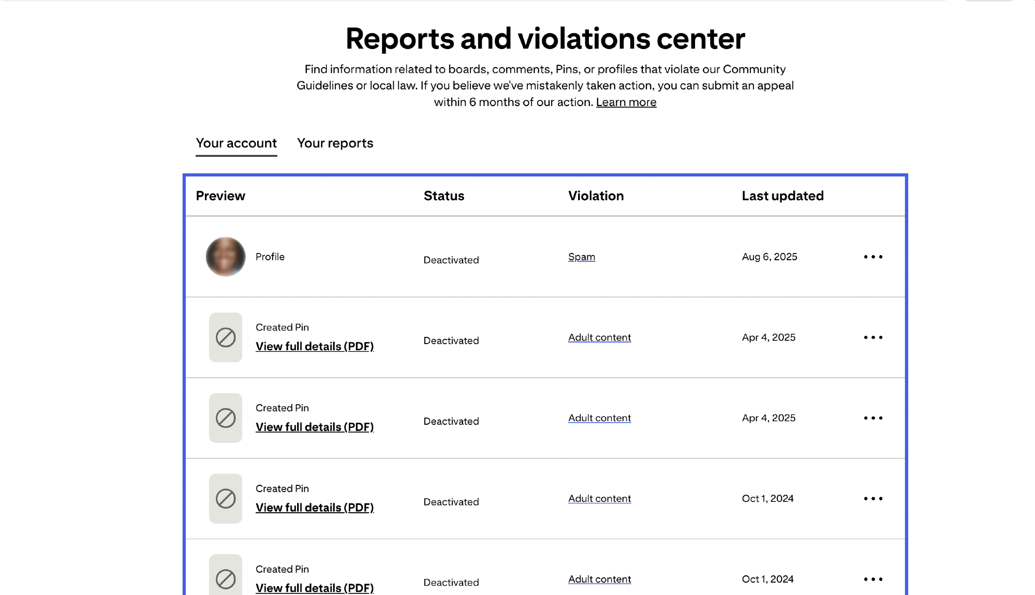The image size is (1035, 595).
Task: View full details PDF for first Apr 4 pin
Action: [315, 347]
